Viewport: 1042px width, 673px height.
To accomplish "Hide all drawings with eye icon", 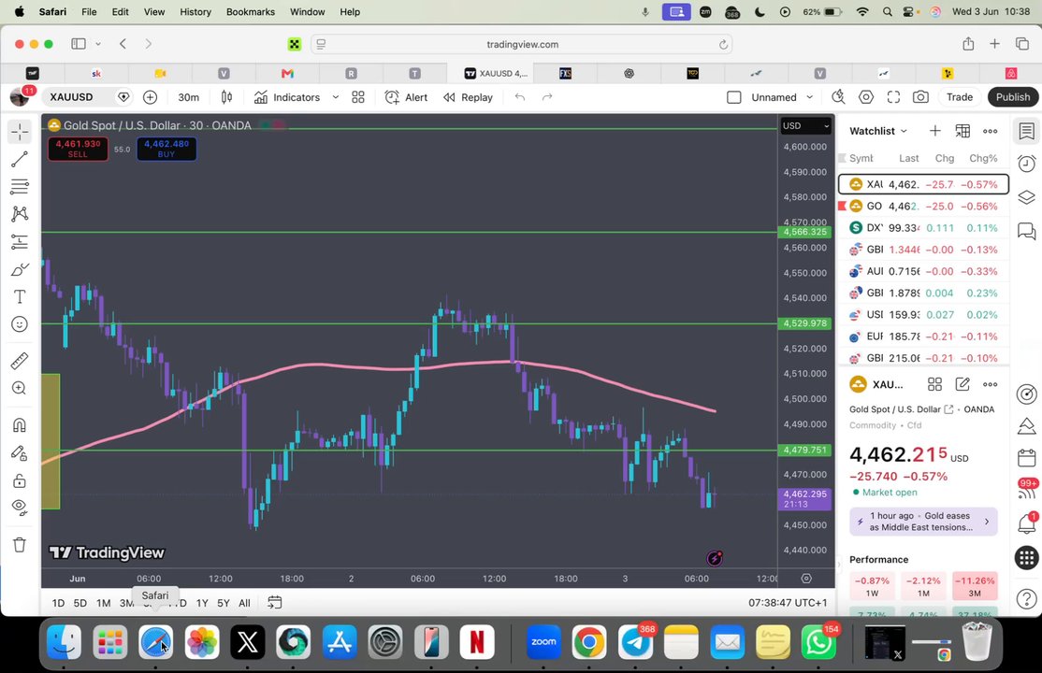I will pos(20,508).
